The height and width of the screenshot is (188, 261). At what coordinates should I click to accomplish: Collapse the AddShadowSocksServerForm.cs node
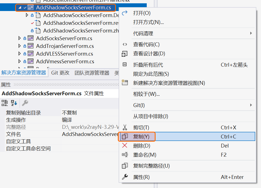20,8
